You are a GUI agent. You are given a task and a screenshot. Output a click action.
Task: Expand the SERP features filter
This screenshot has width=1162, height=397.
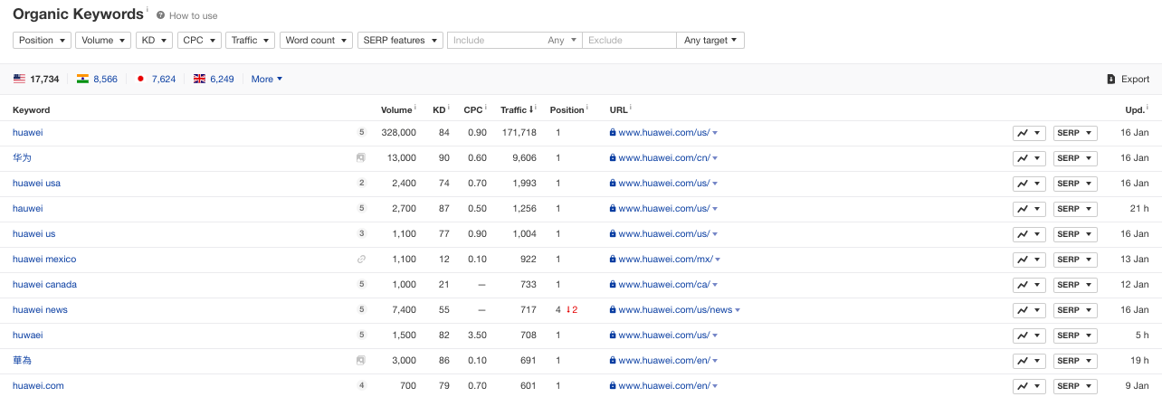coord(400,41)
